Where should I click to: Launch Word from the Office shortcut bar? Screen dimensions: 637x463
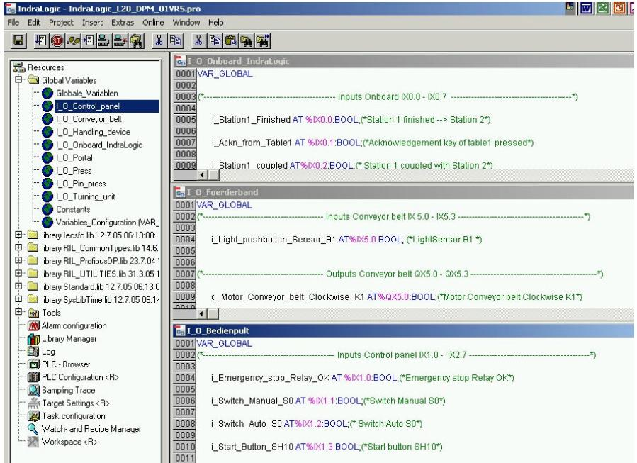coord(586,8)
